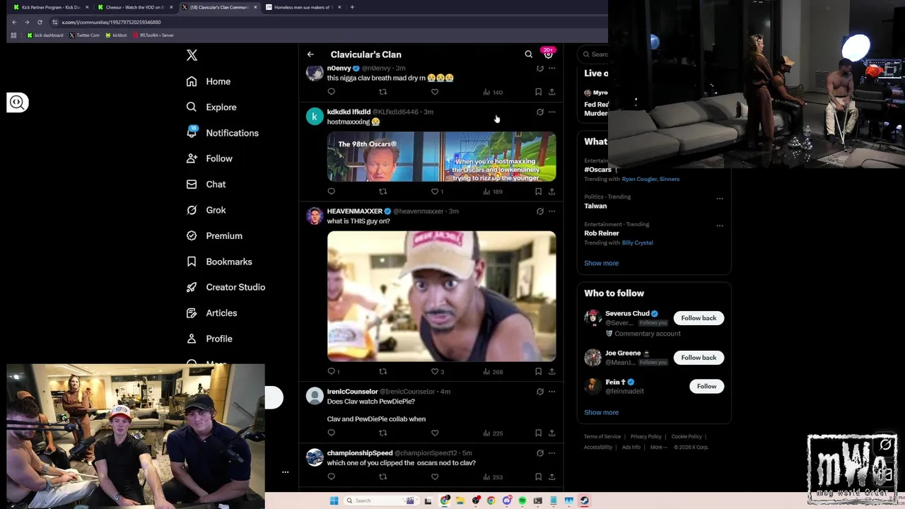Follow back Severus Chud
Image resolution: width=905 pixels, height=509 pixels.
click(699, 318)
